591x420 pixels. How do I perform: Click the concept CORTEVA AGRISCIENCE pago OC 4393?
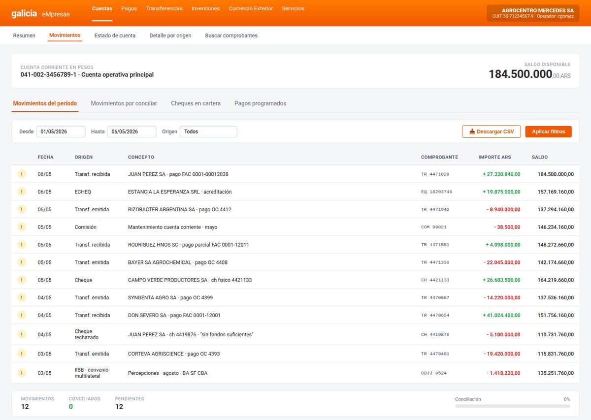click(x=174, y=354)
